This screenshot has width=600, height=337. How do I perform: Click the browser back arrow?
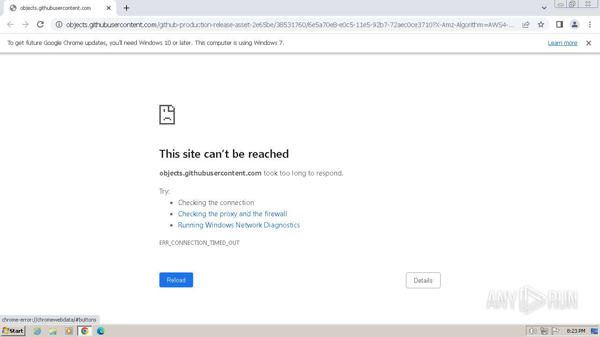coord(10,24)
